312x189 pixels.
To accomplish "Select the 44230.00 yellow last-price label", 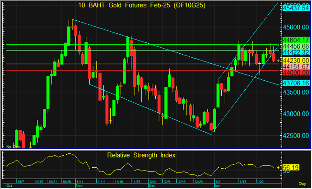I will click(x=296, y=60).
